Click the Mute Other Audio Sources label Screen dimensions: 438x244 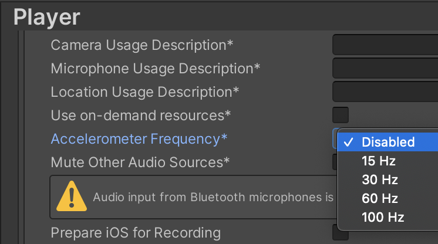140,162
